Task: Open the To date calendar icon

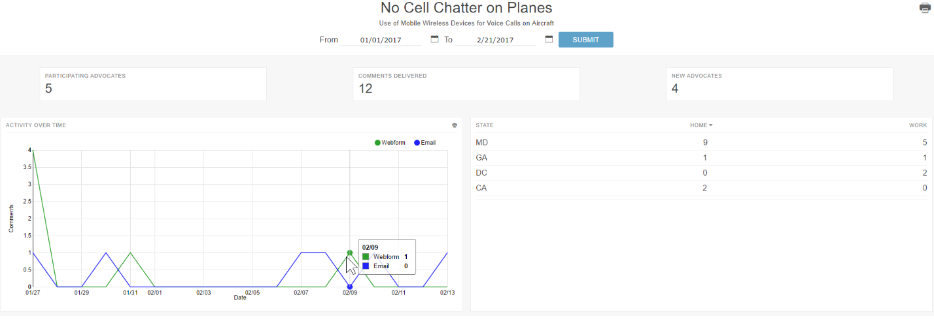Action: pyautogui.click(x=549, y=39)
